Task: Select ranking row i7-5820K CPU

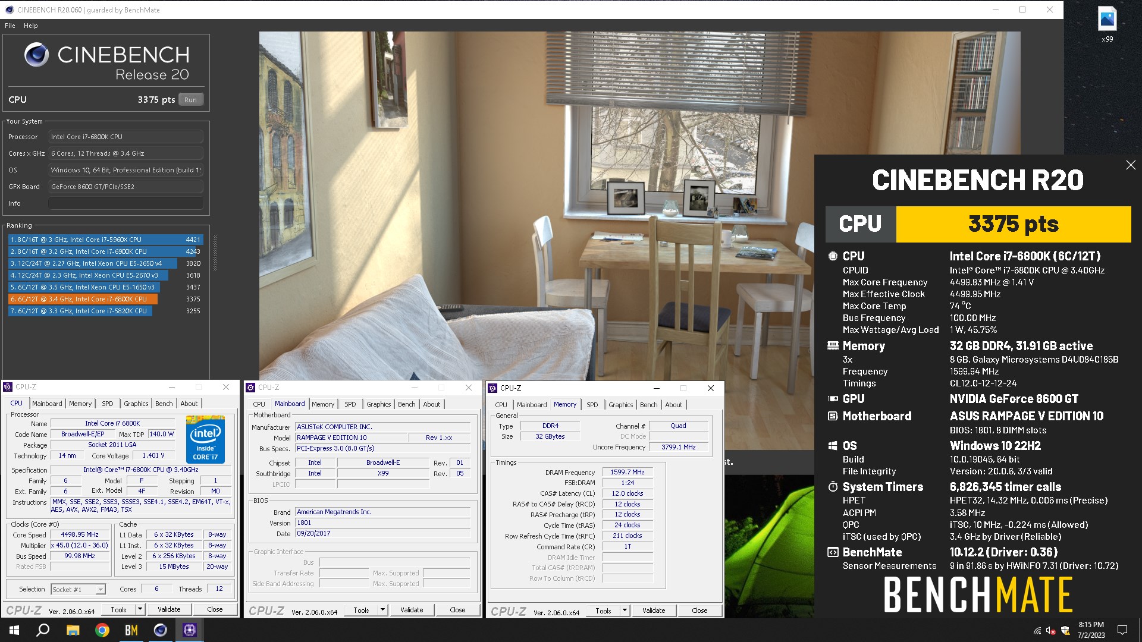Action: 106,311
